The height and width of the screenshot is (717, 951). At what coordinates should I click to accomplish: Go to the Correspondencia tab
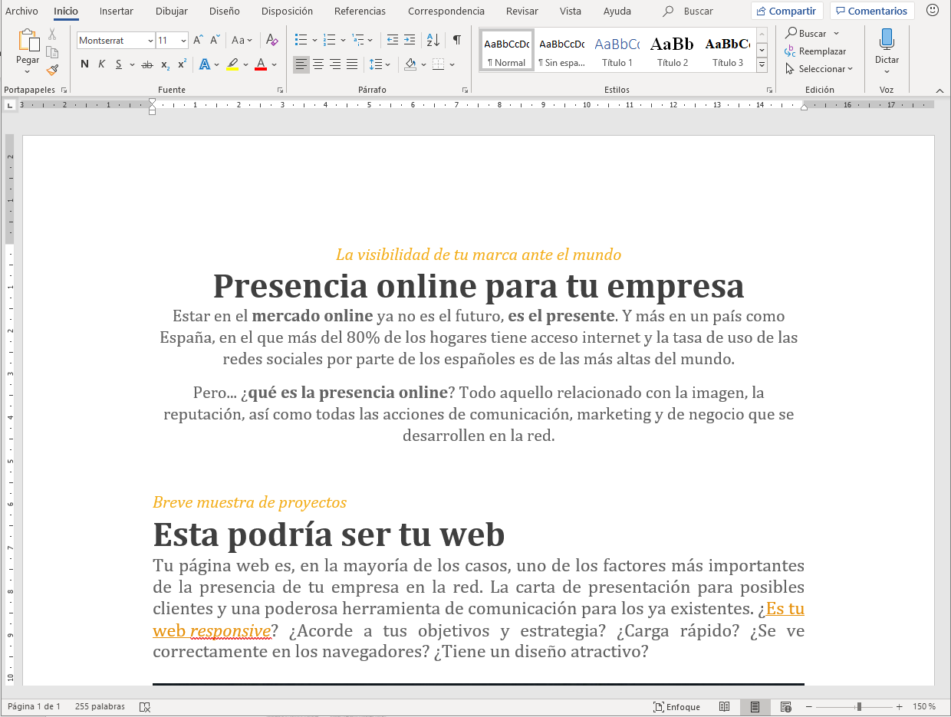point(446,11)
